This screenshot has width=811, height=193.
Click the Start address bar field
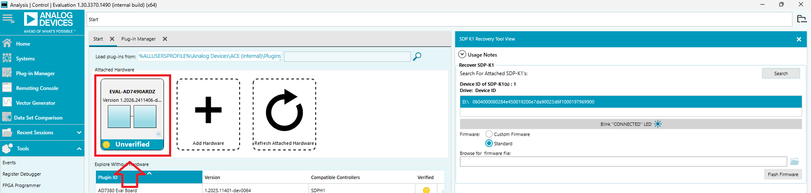(440, 19)
